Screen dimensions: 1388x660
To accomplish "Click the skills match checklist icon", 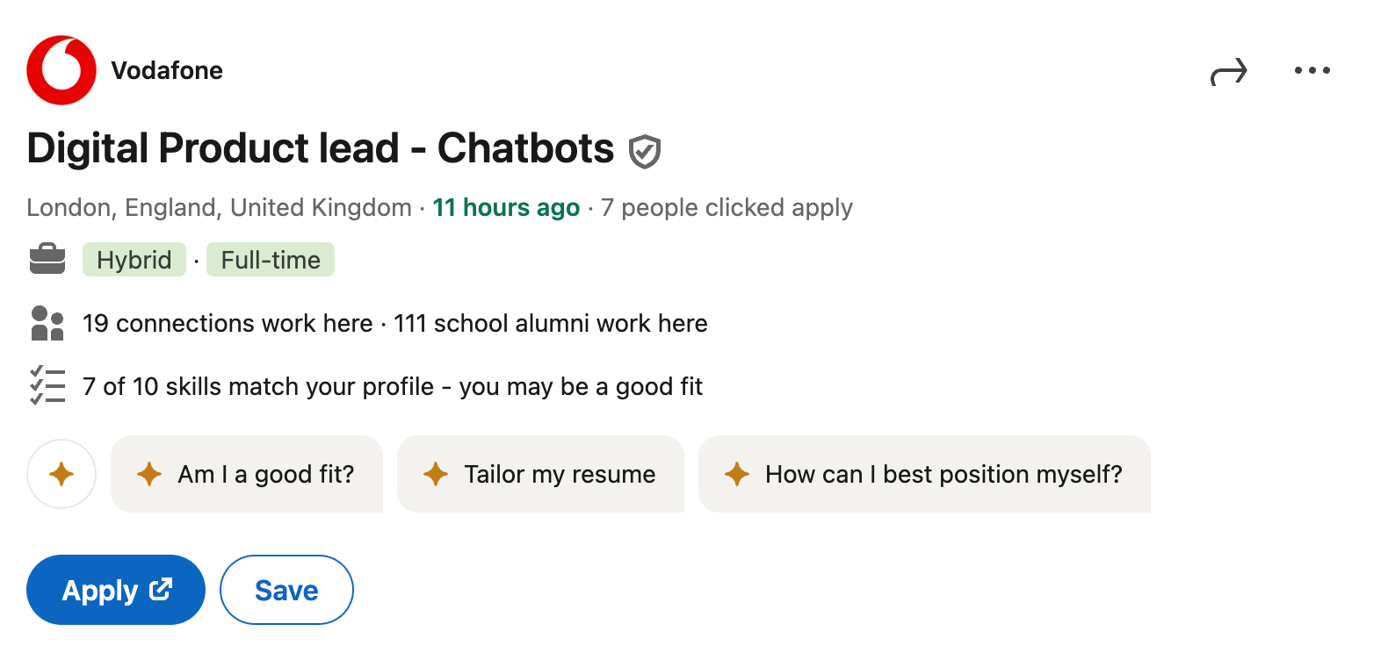I will click(47, 385).
